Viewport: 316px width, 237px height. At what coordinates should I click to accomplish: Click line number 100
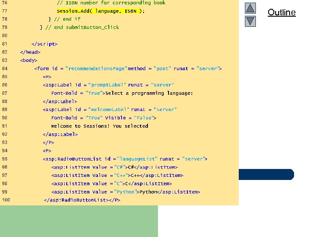[6, 200]
